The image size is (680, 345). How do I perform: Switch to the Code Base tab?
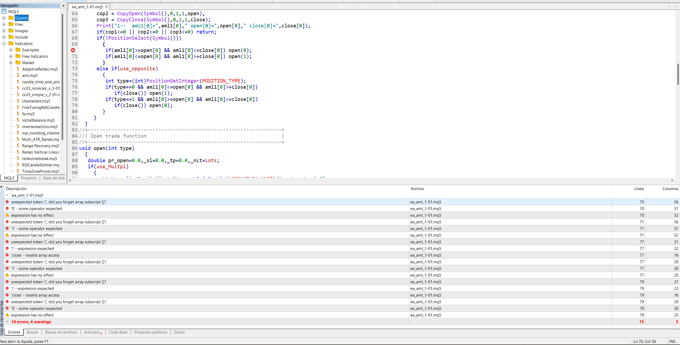click(118, 332)
